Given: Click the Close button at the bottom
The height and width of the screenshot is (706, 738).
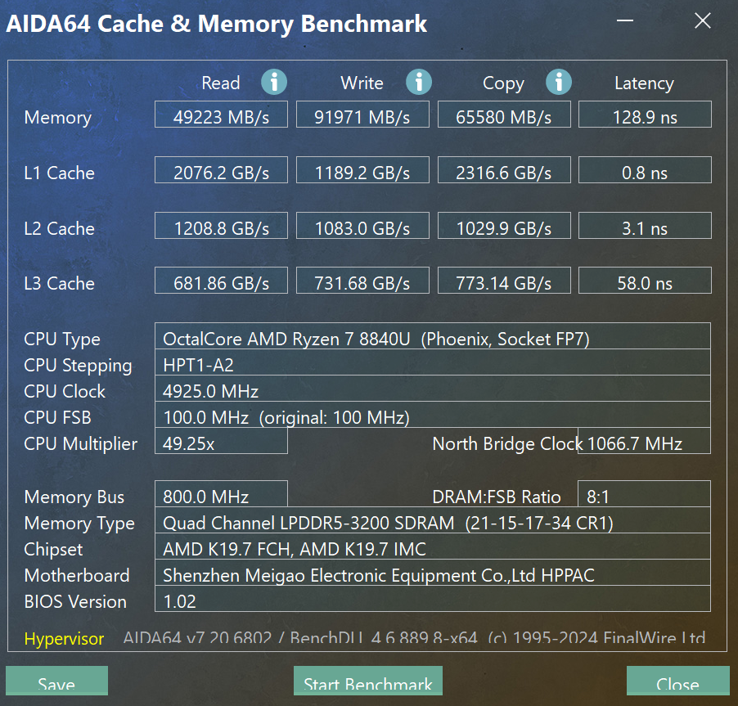Looking at the screenshot, I should tap(677, 683).
